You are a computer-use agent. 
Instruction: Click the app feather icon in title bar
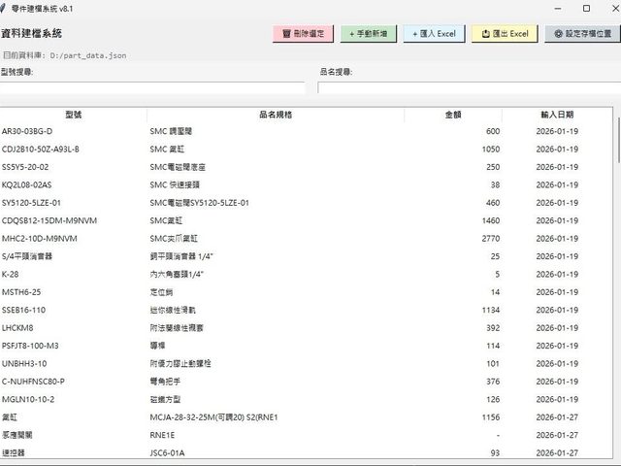[2, 9]
